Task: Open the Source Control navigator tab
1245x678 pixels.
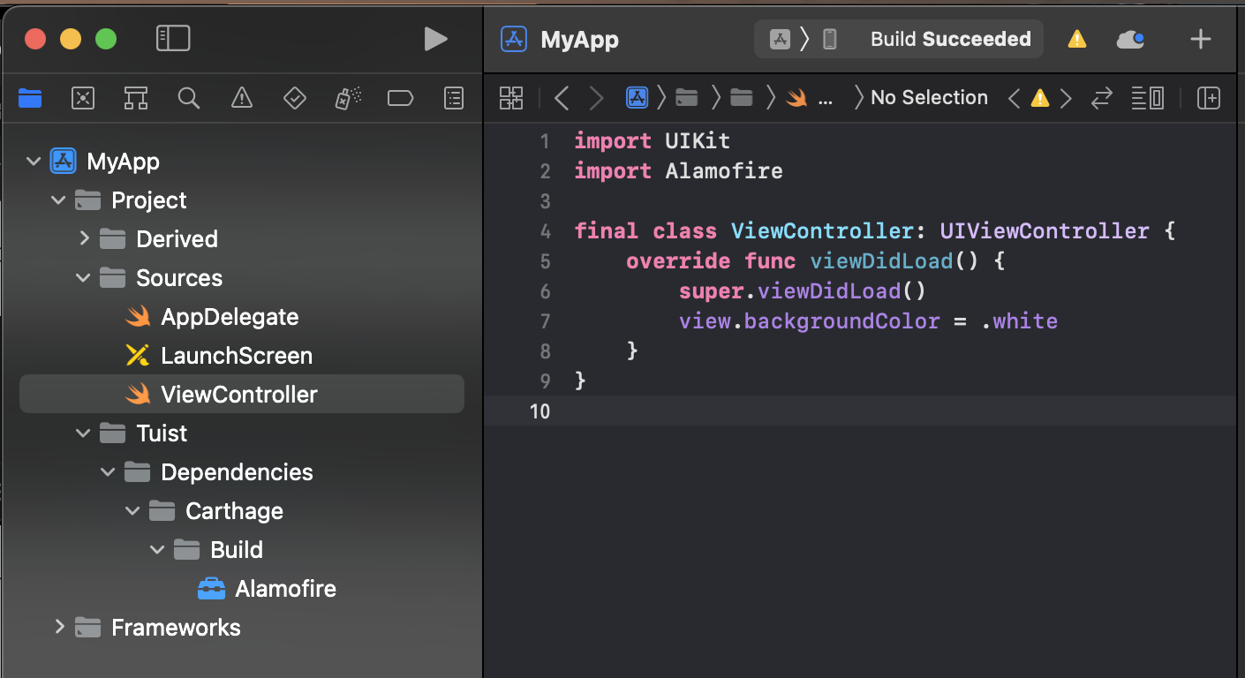Action: (82, 98)
